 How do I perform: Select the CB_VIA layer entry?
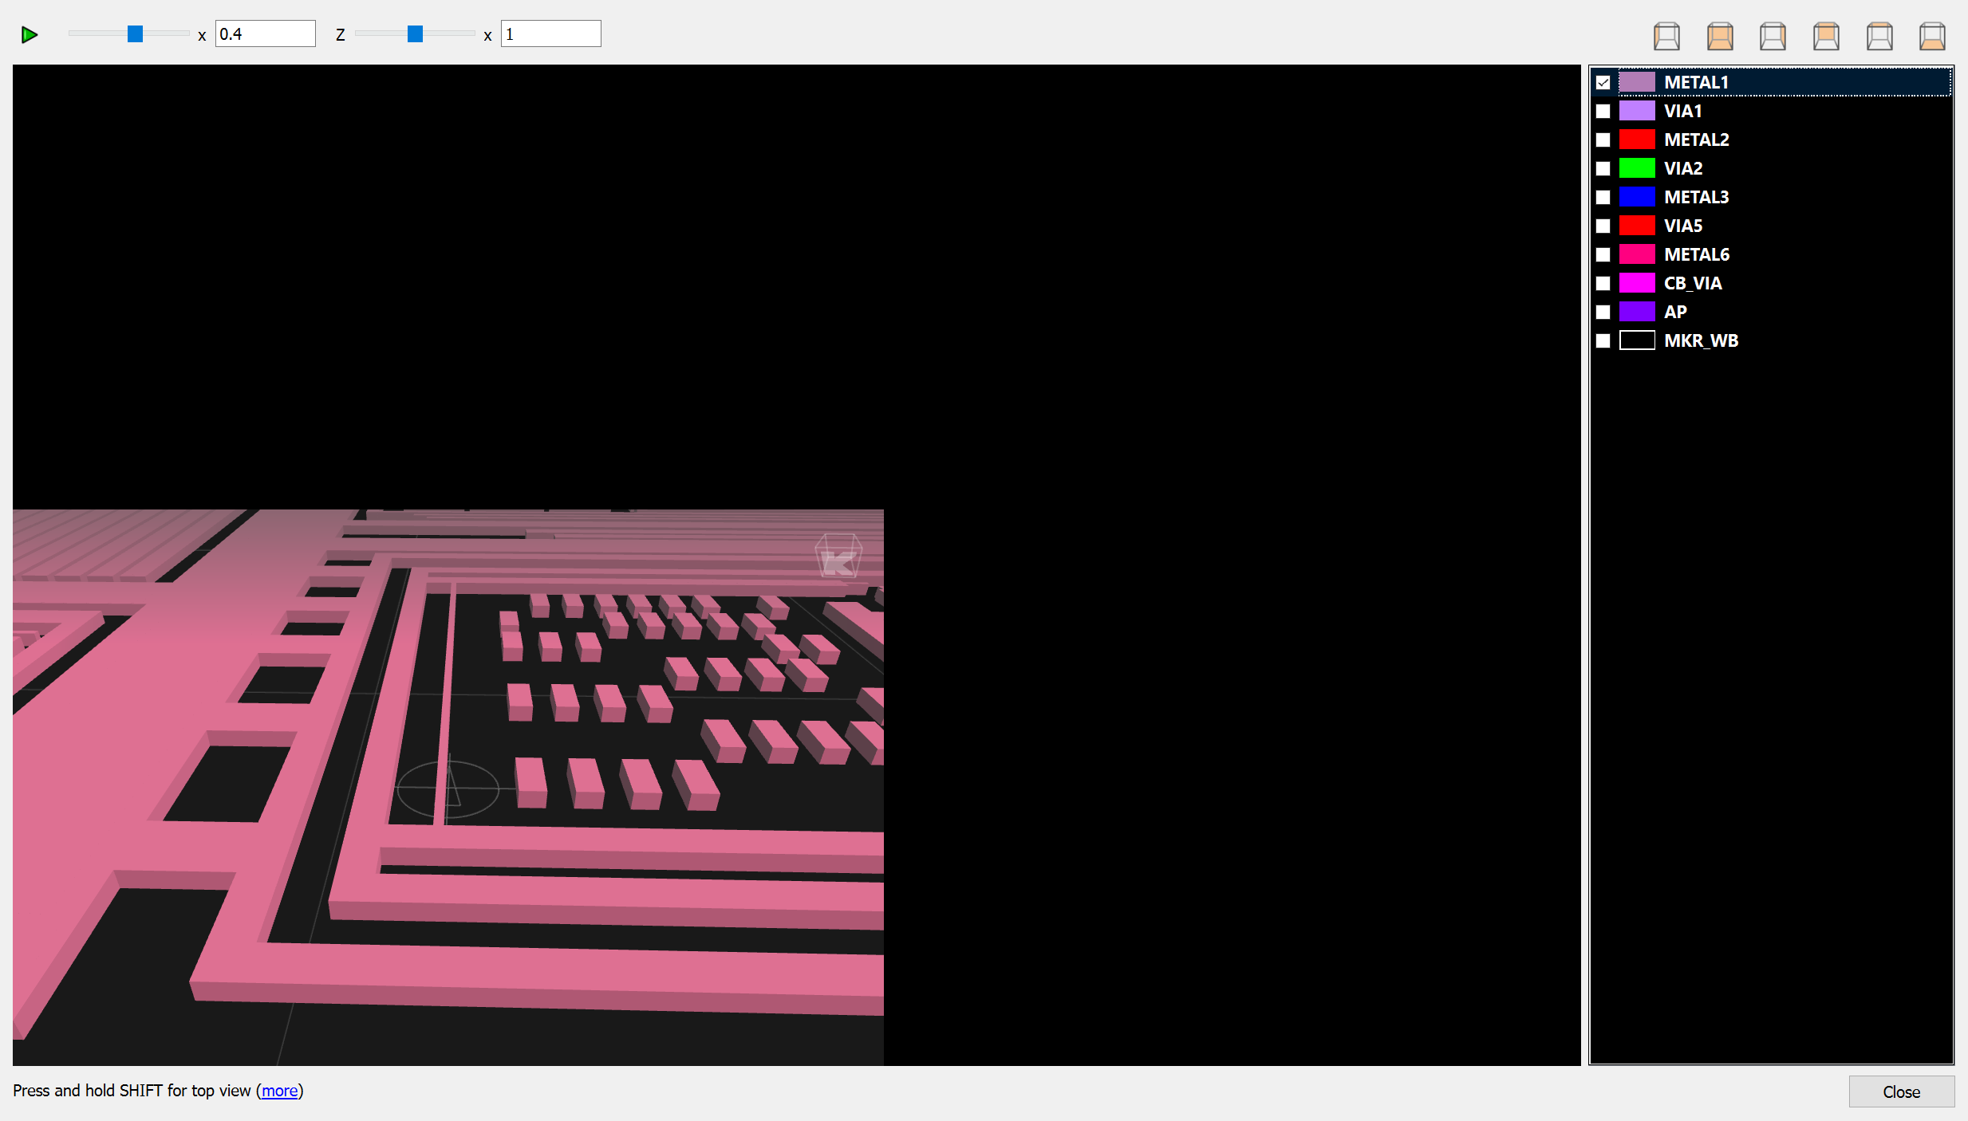pos(1692,283)
